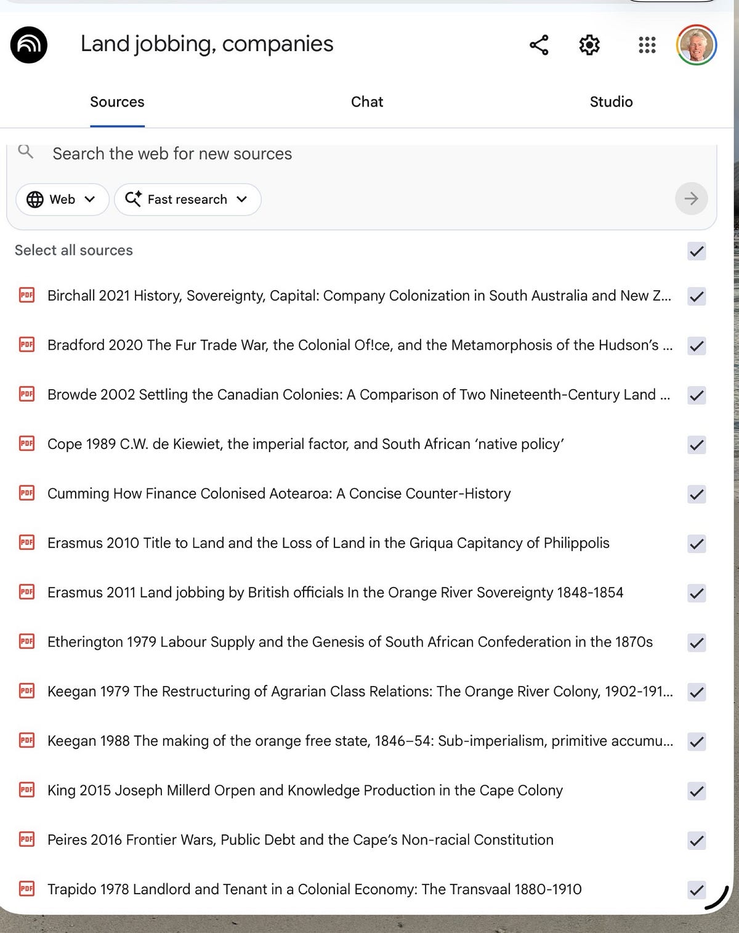Open Etherington 1979 Labour Supply source

coord(350,642)
